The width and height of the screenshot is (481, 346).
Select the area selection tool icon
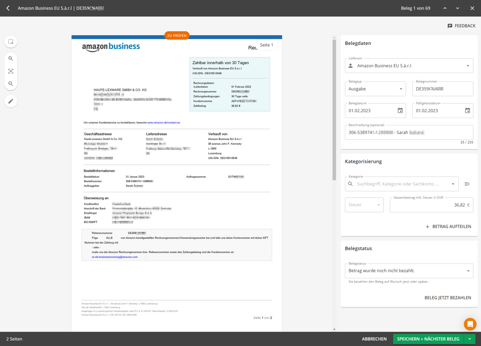[11, 42]
